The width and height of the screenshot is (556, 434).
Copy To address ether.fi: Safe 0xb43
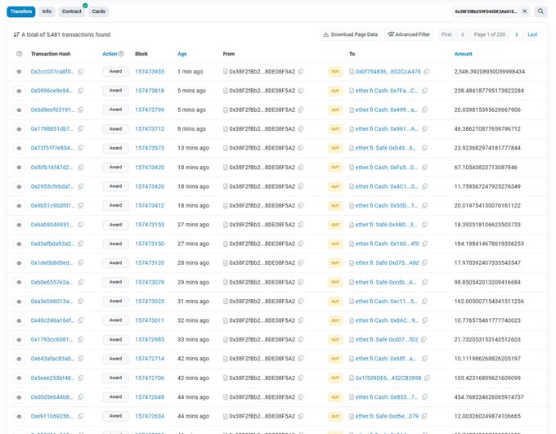click(424, 148)
